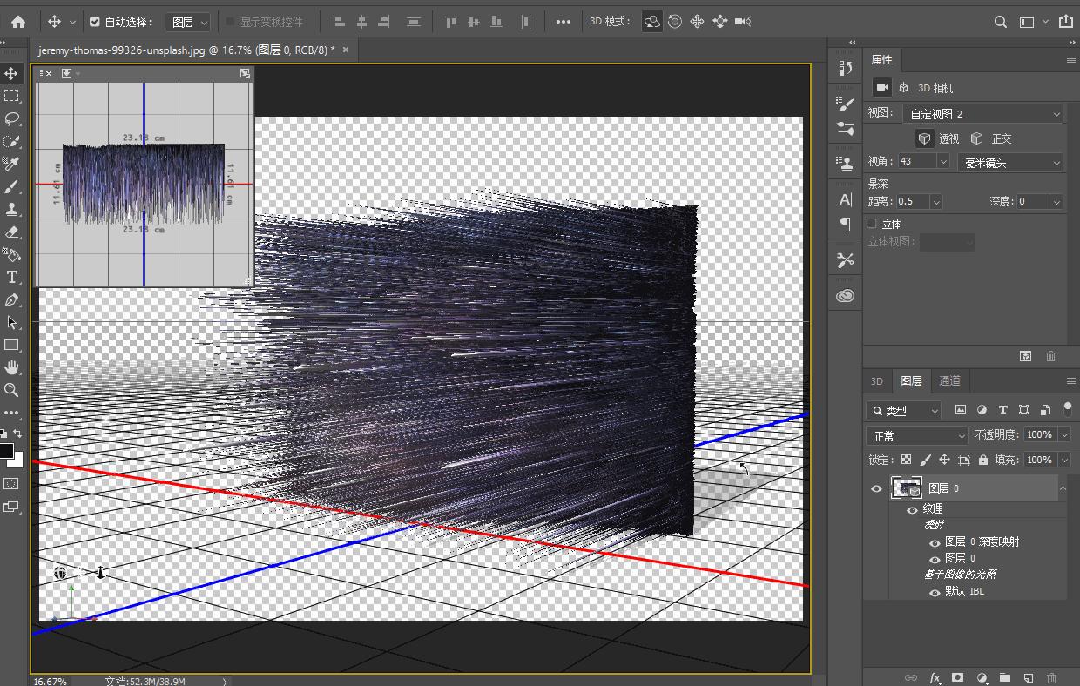Select the 正交 orthographic button
The width and height of the screenshot is (1080, 686).
click(x=992, y=138)
